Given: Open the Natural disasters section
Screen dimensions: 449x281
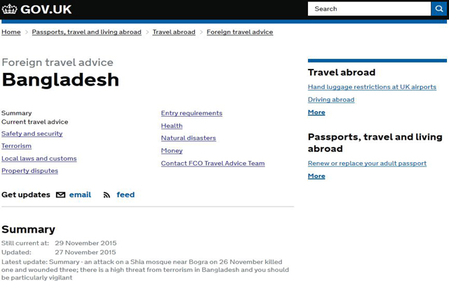Looking at the screenshot, I should pyautogui.click(x=189, y=138).
